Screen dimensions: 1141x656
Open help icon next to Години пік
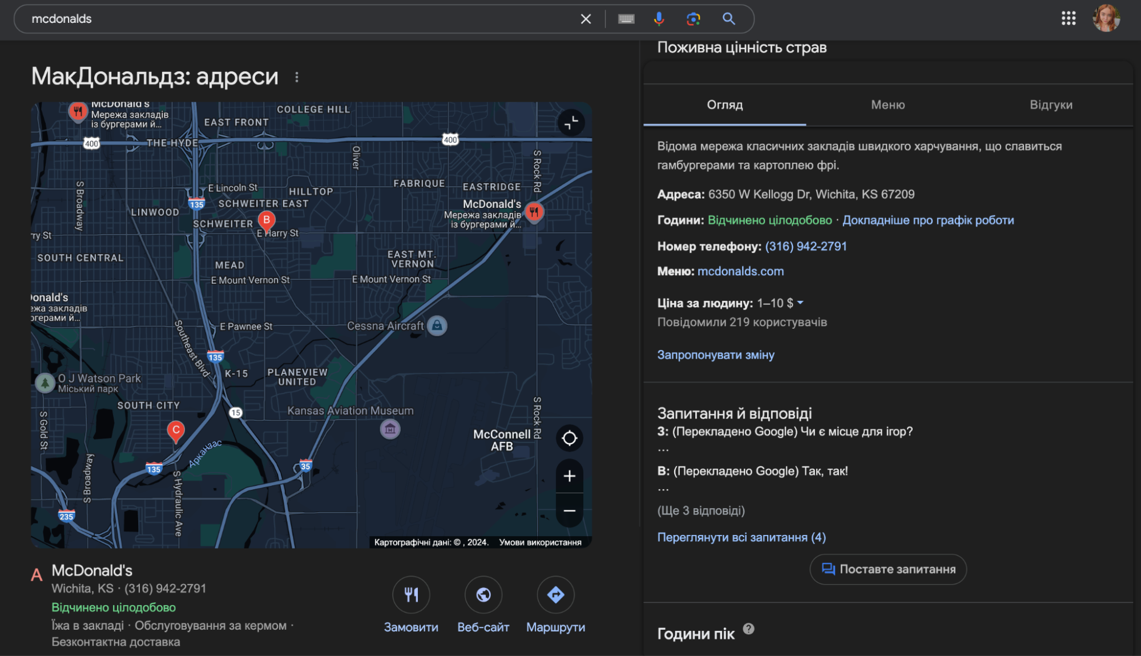[x=748, y=629]
